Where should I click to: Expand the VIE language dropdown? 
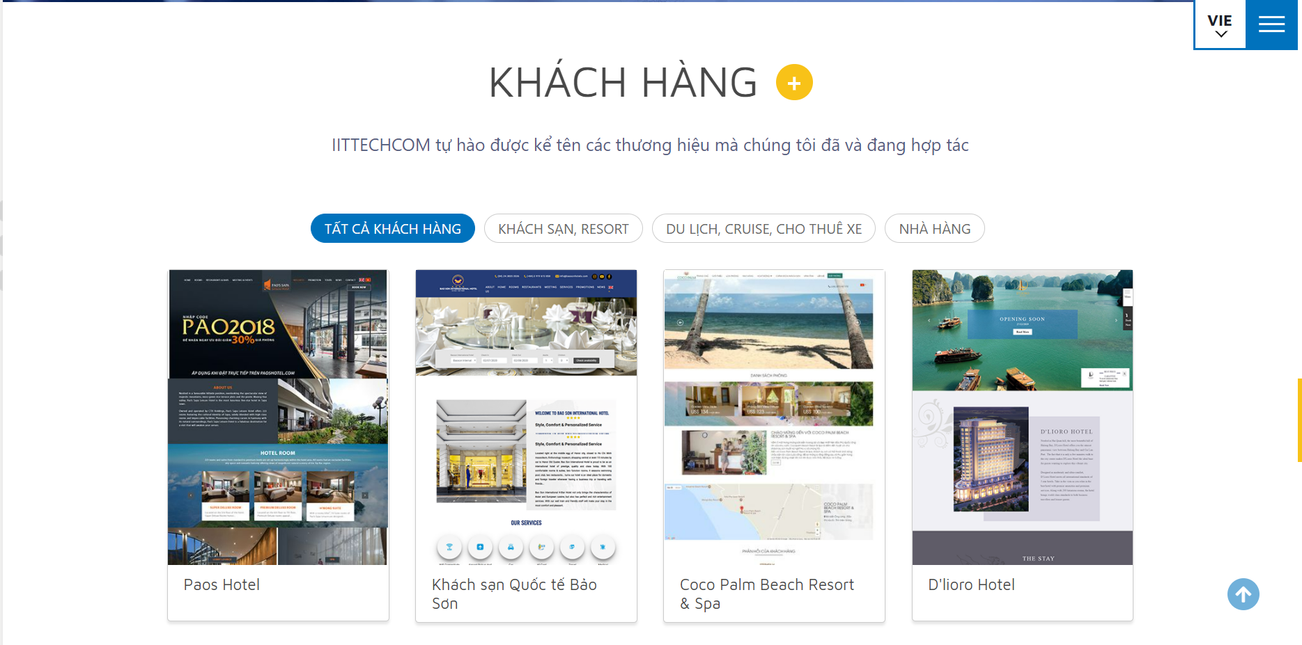1220,25
